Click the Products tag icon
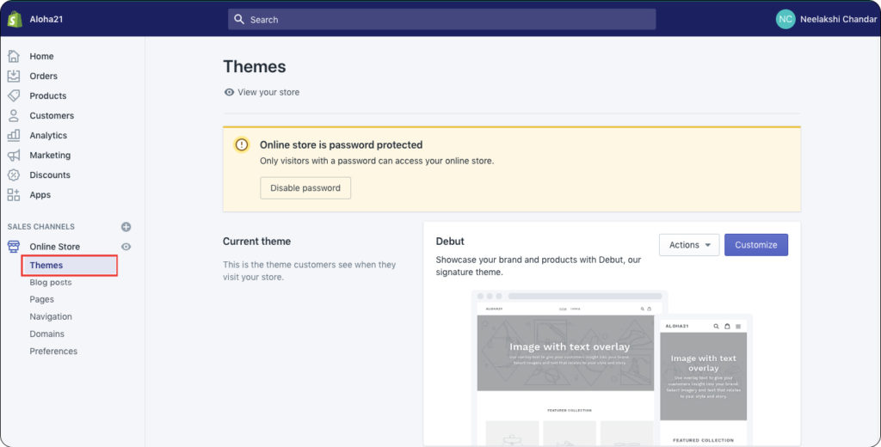The height and width of the screenshot is (447, 881). pos(14,95)
